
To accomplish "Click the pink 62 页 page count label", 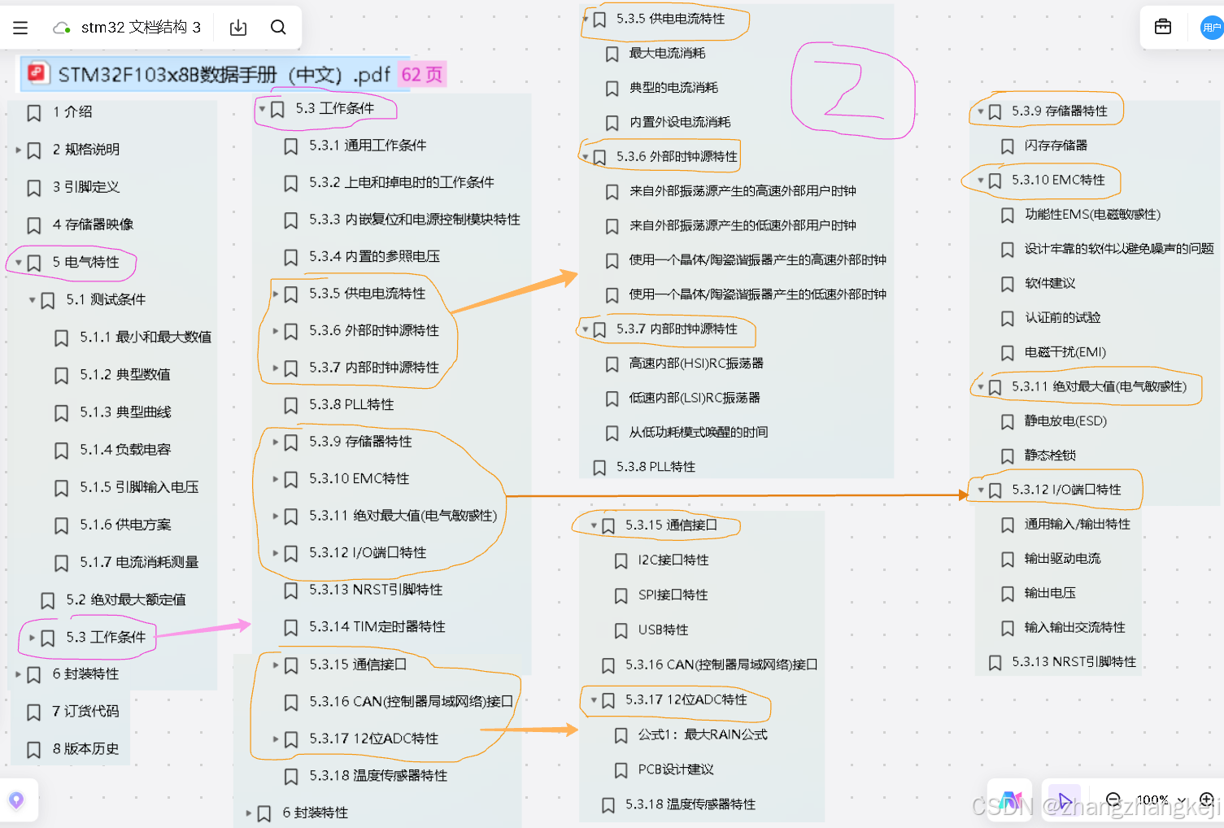I will point(422,75).
